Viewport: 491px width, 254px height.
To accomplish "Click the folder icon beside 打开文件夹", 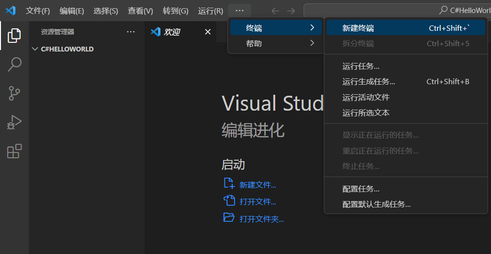I will [x=229, y=217].
